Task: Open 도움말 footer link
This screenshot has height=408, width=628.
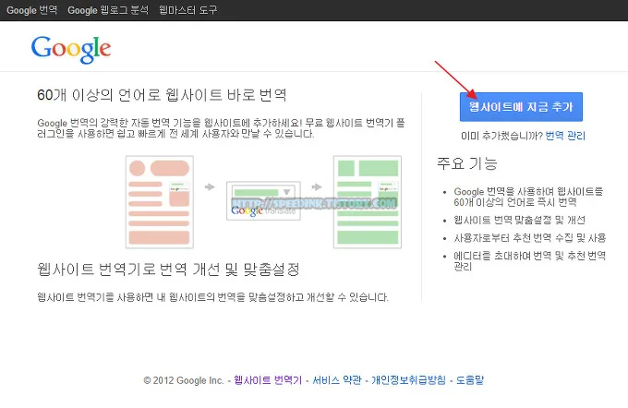Action: coord(470,380)
